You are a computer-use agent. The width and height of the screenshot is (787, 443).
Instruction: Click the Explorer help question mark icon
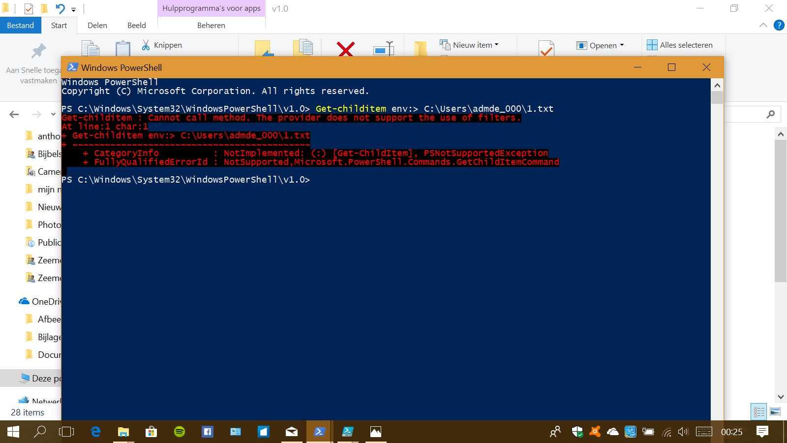pos(779,25)
